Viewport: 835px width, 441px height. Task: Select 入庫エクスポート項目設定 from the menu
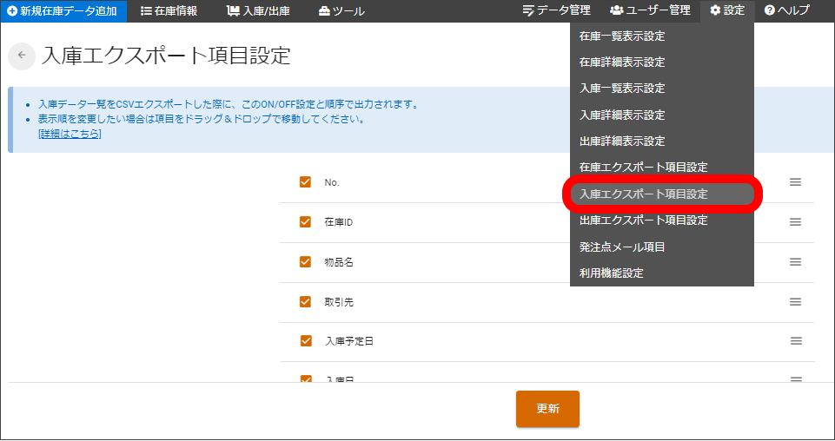644,194
